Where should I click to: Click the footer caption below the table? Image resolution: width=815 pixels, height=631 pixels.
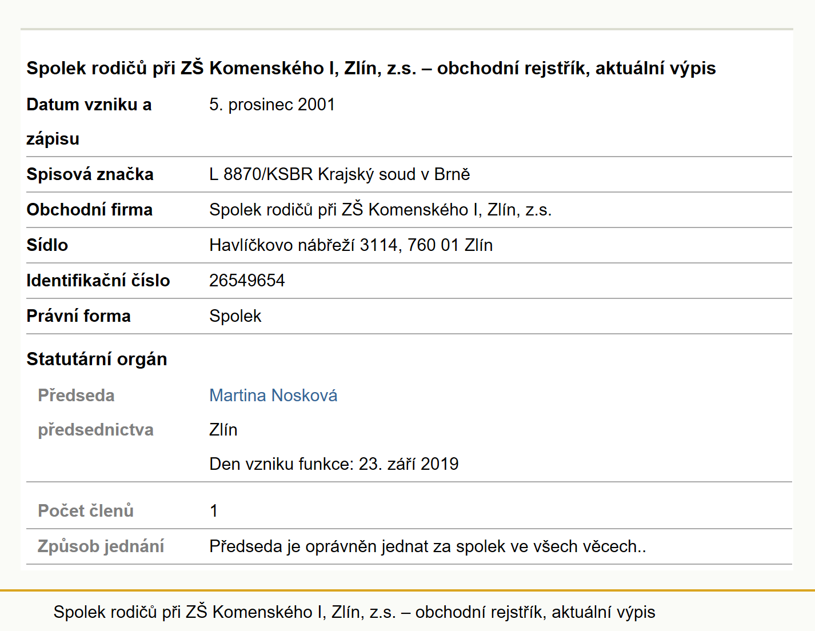(354, 612)
